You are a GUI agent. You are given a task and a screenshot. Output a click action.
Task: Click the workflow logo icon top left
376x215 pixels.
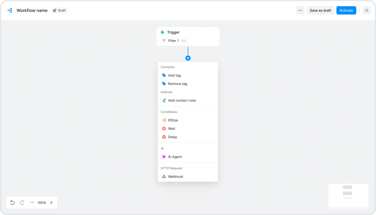(x=10, y=10)
